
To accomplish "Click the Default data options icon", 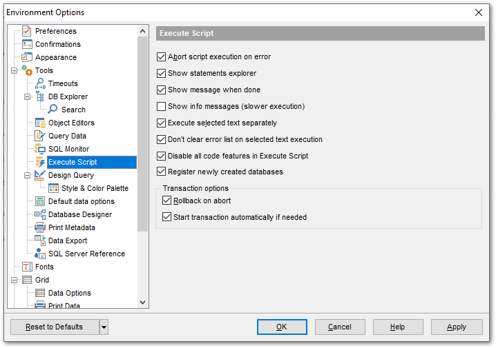I will click(40, 201).
